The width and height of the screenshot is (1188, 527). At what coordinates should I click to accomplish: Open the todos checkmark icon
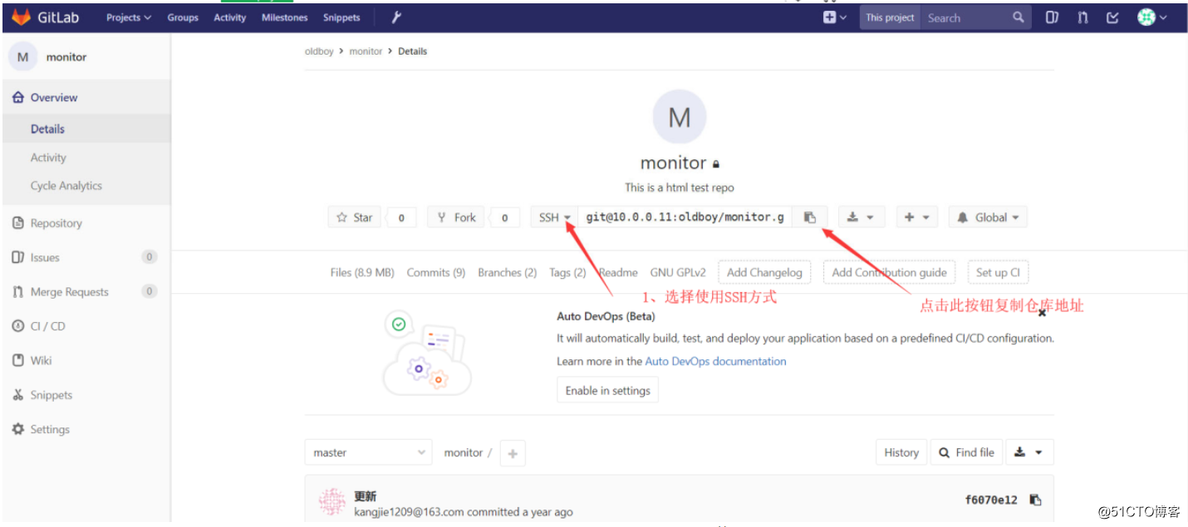1112,17
